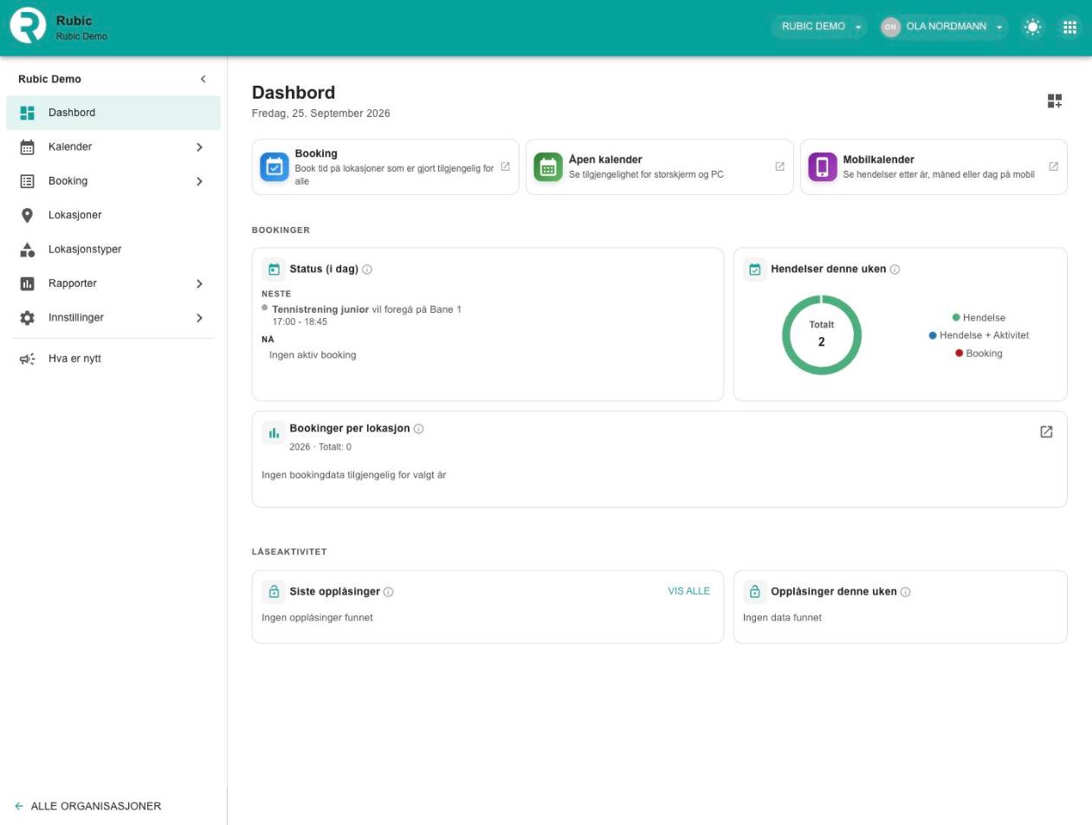
Task: Click the Rapporter chart icon in sidebar
Action: point(27,283)
